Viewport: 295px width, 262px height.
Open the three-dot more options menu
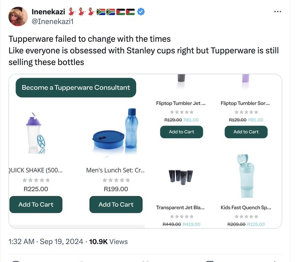click(x=277, y=11)
